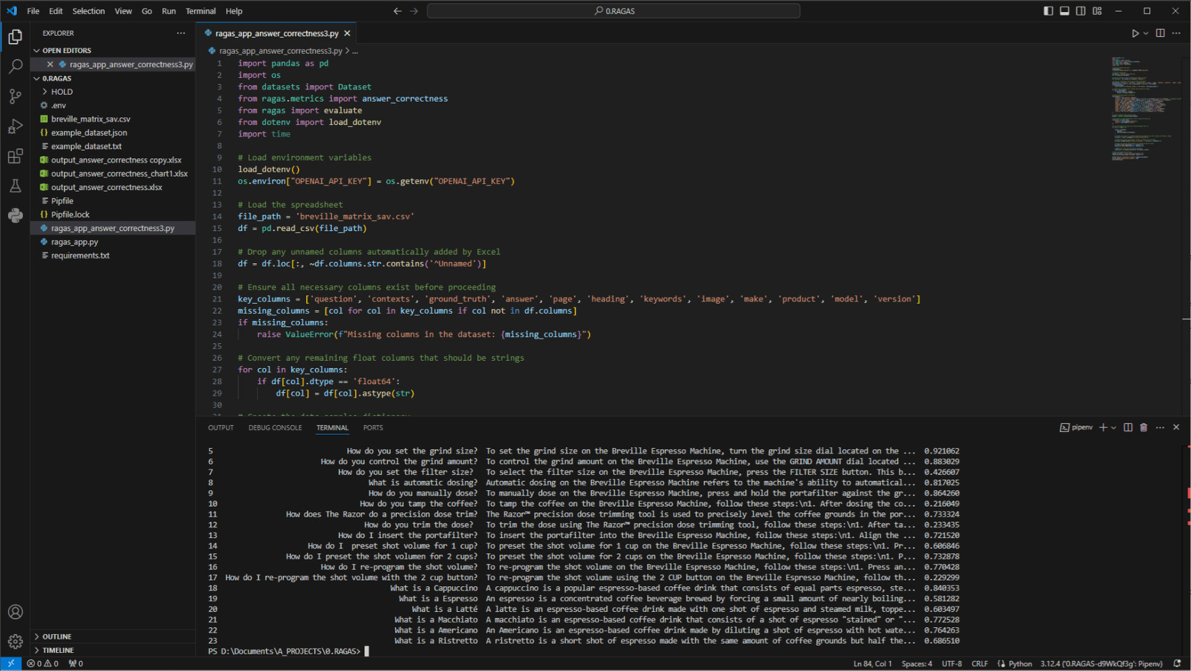Change UTF-8 file encoding
Image resolution: width=1191 pixels, height=671 pixels.
click(x=951, y=664)
